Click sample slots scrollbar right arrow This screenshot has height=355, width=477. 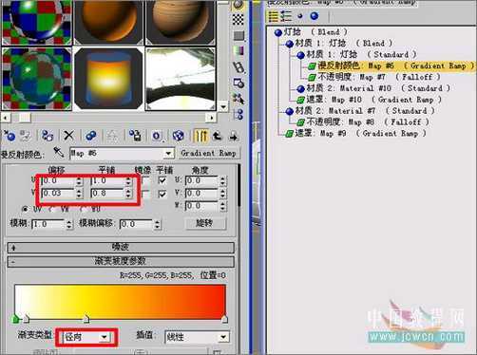211,118
